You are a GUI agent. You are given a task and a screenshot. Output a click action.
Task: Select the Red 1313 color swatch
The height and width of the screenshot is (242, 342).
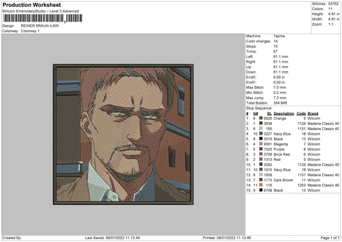pos(260,159)
